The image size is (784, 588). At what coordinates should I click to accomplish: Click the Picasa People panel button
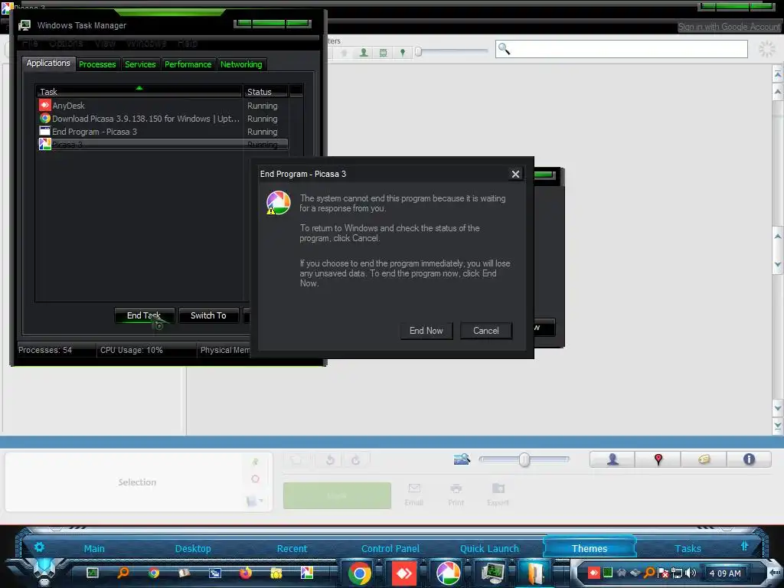tap(612, 459)
